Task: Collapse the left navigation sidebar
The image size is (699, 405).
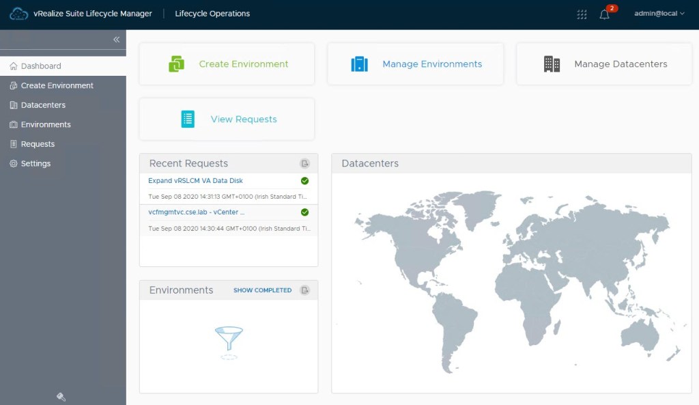Action: [x=116, y=40]
